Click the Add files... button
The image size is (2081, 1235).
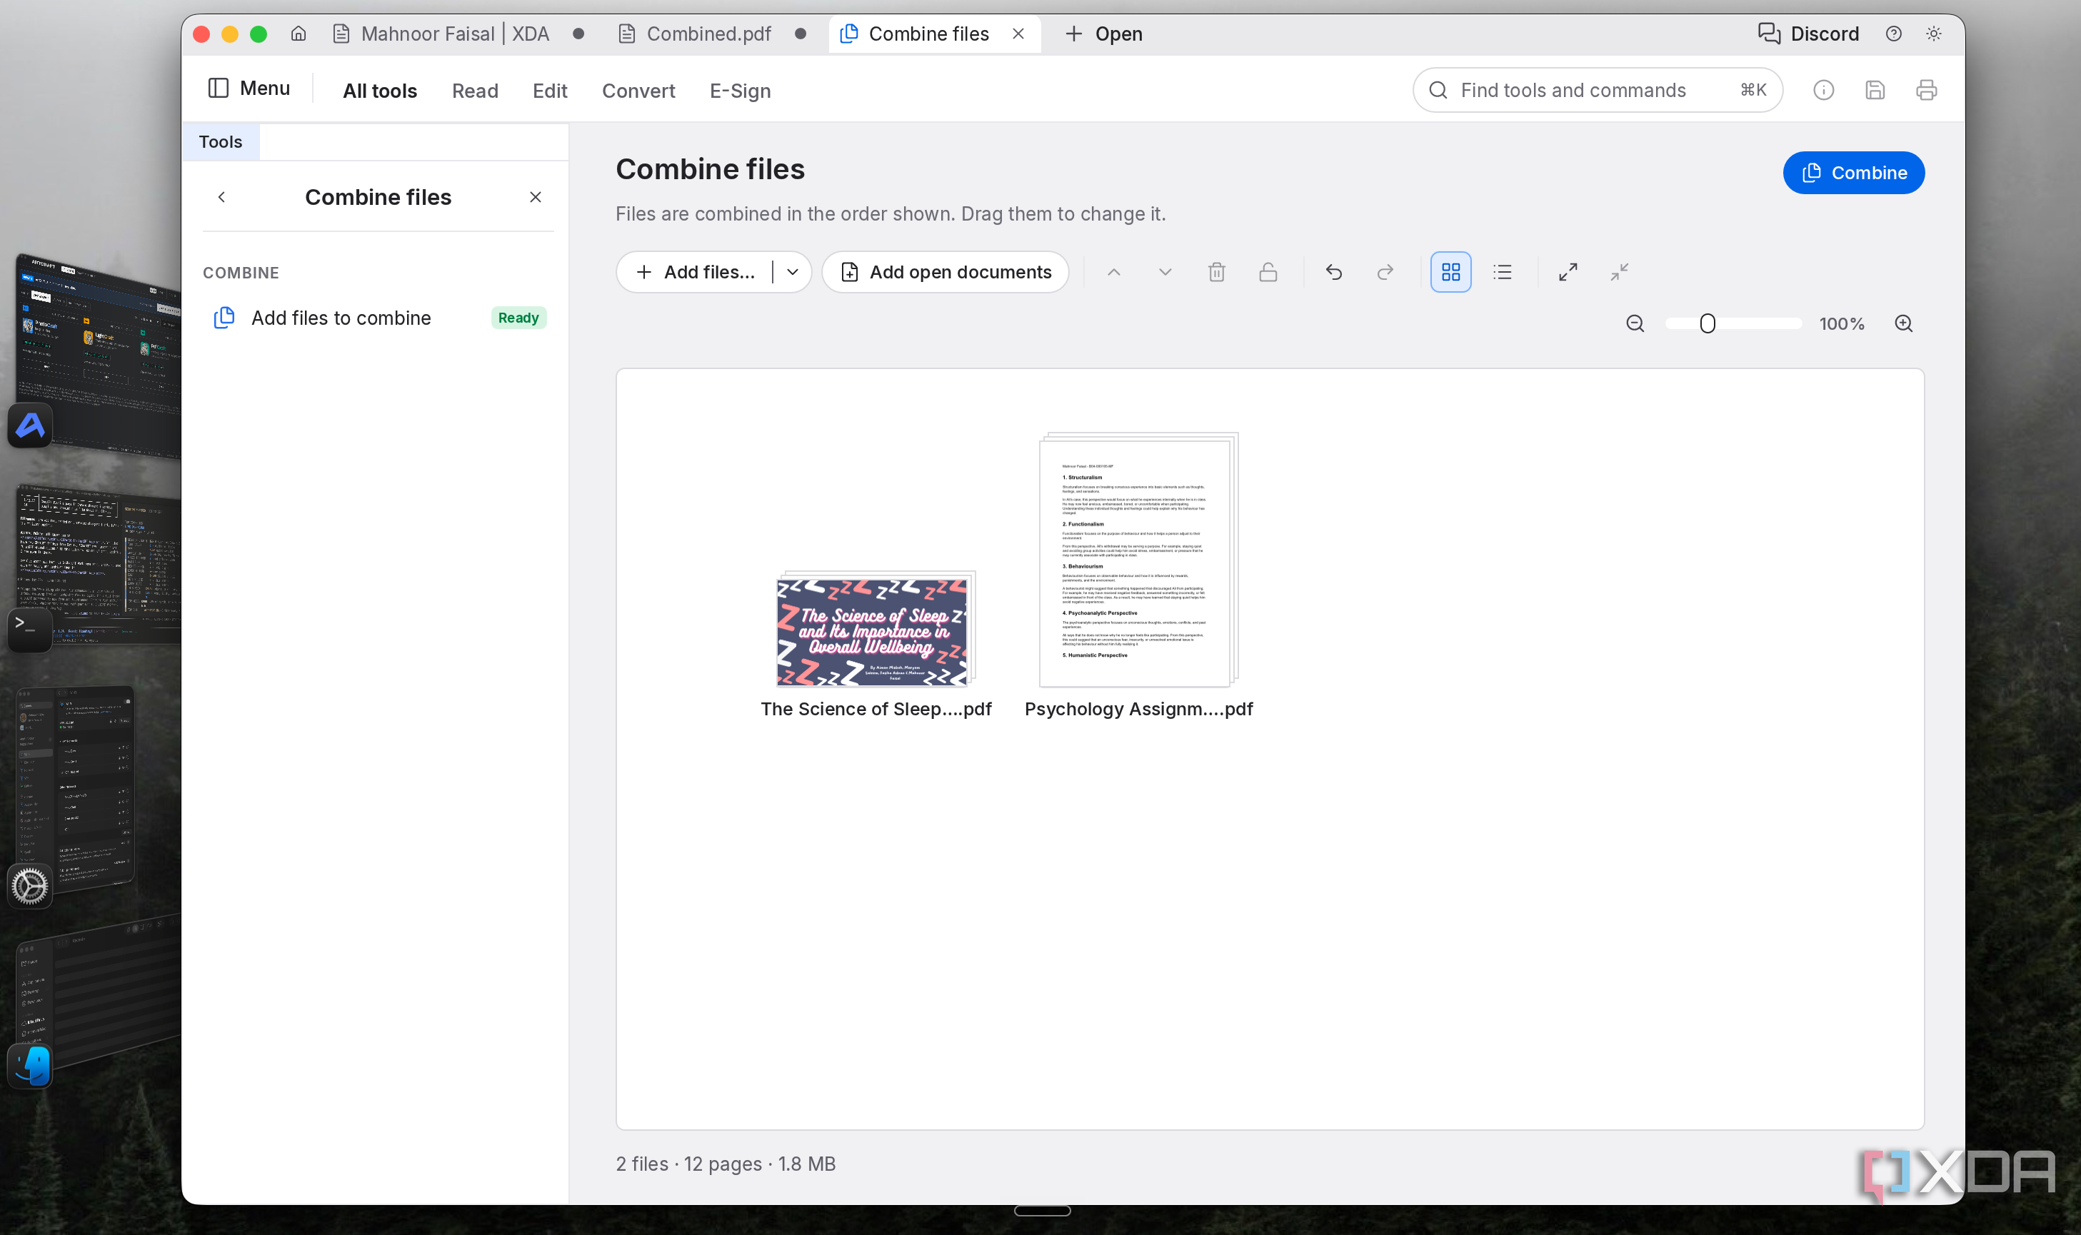coord(695,272)
